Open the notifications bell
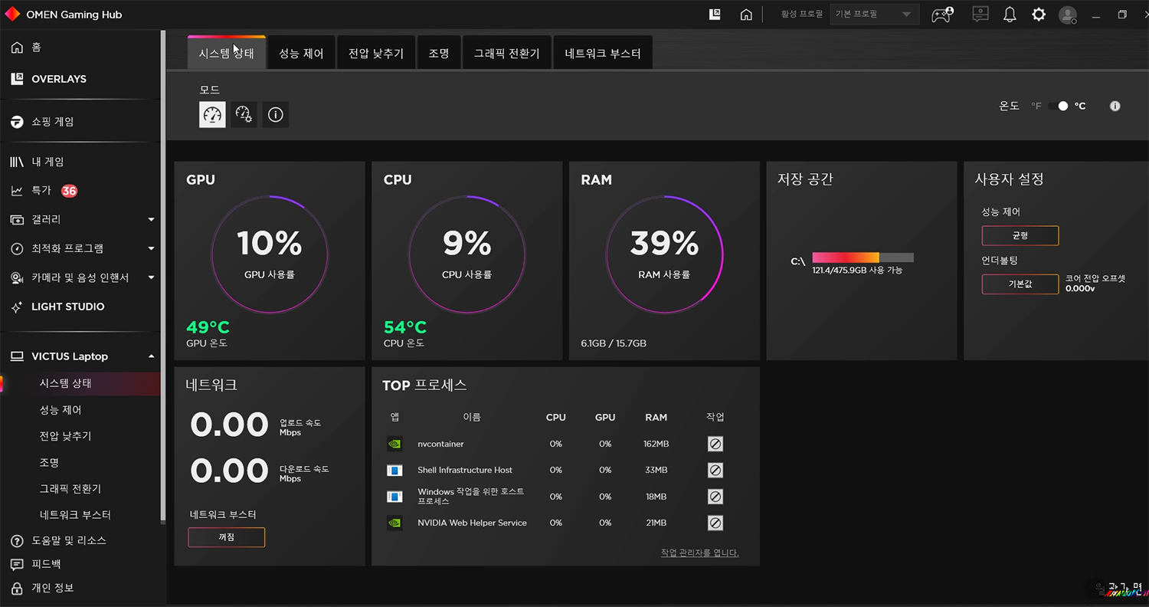1149x607 pixels. (x=1010, y=15)
